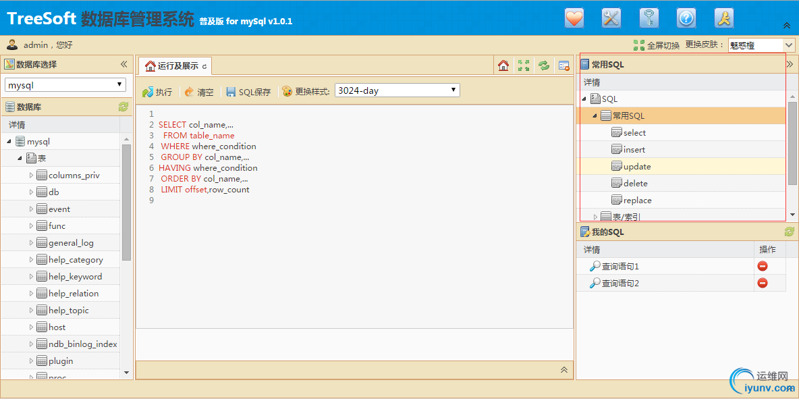Refresh the 数据库 tree with green icon
799x399 pixels.
(x=123, y=107)
